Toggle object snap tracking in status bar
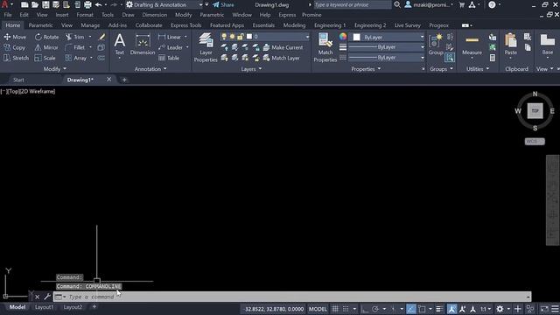Screen dimensions: 560x315 click(x=411, y=309)
